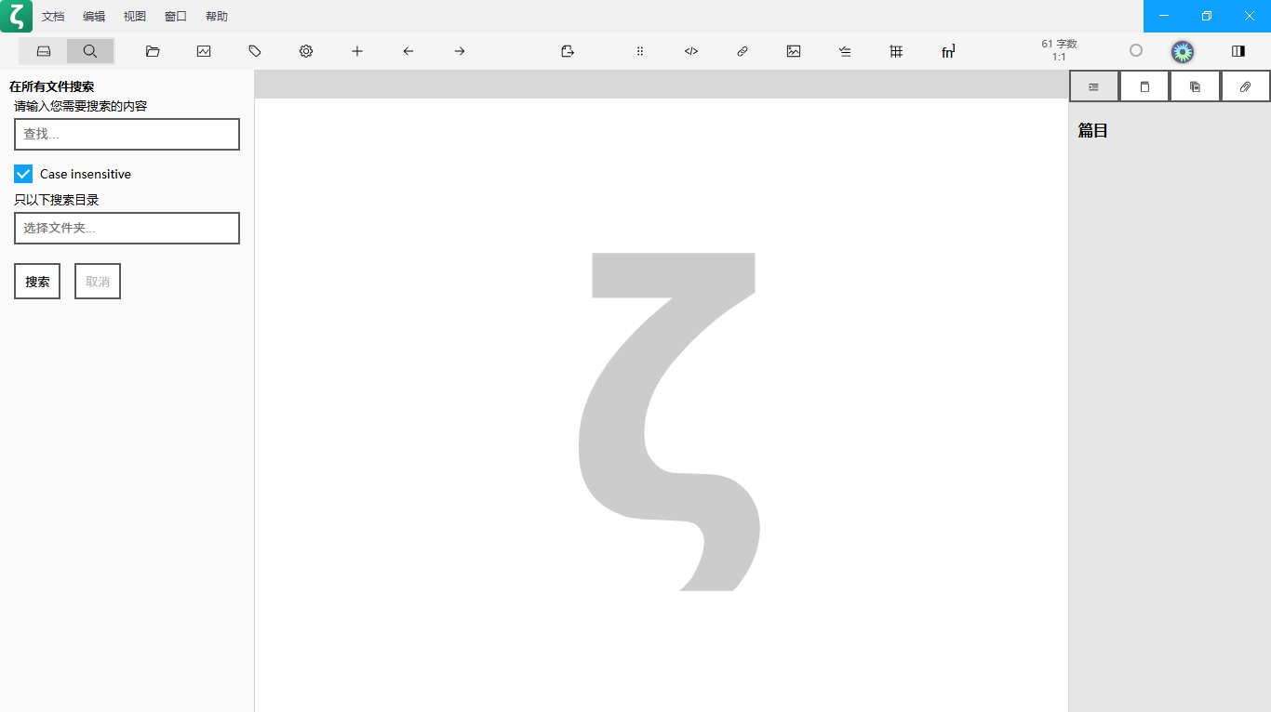Go back with the left arrow
The image size is (1271, 712).
[408, 51]
